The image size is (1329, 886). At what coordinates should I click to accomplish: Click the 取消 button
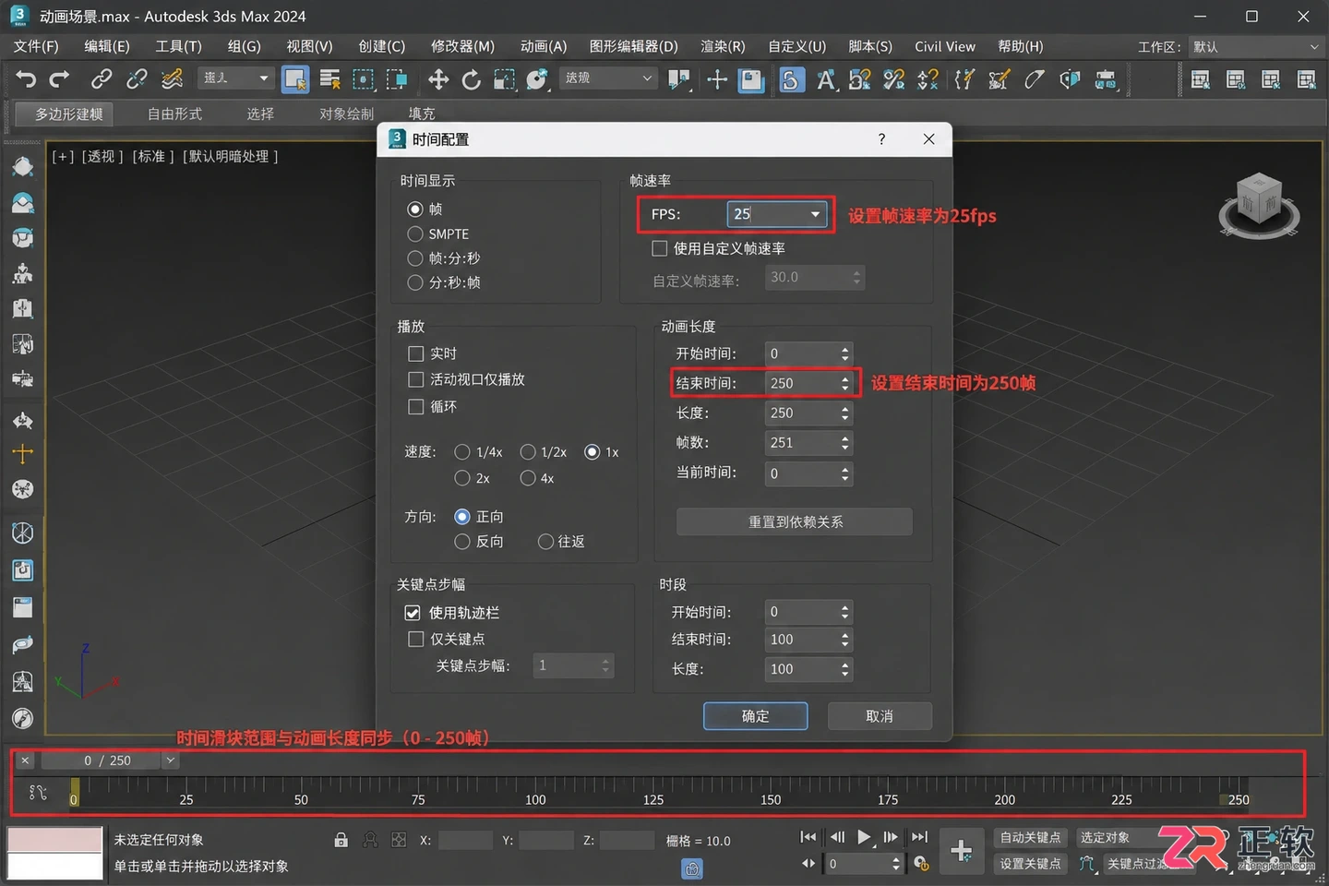click(880, 716)
